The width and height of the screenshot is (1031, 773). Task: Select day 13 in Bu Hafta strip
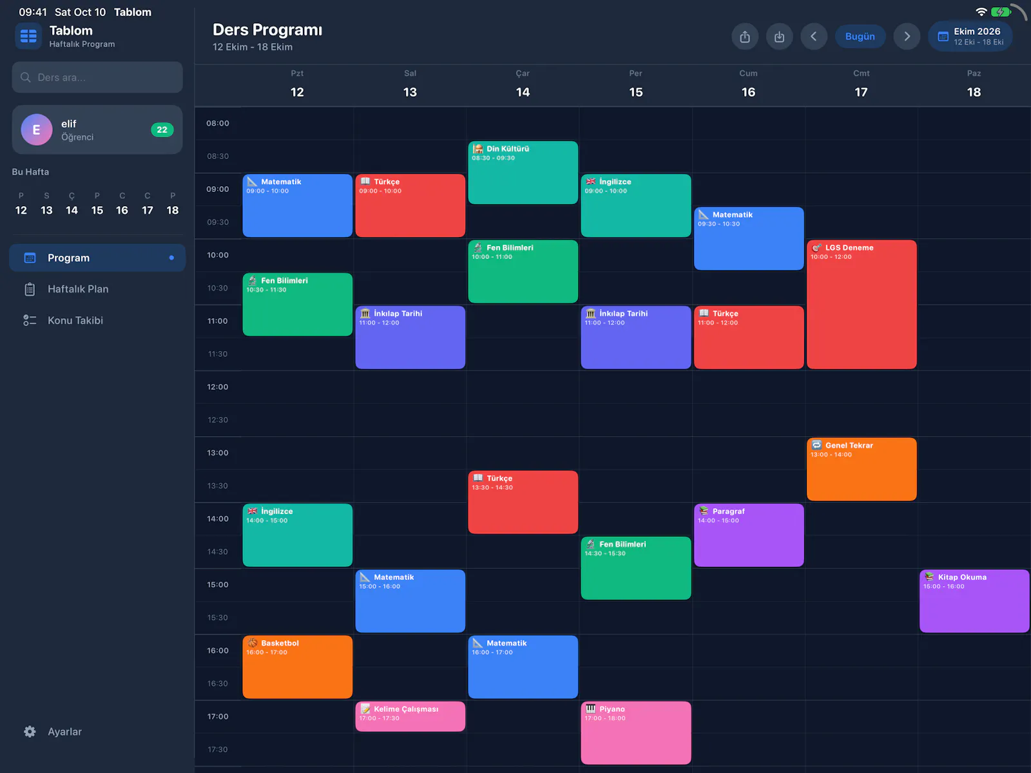pos(46,204)
